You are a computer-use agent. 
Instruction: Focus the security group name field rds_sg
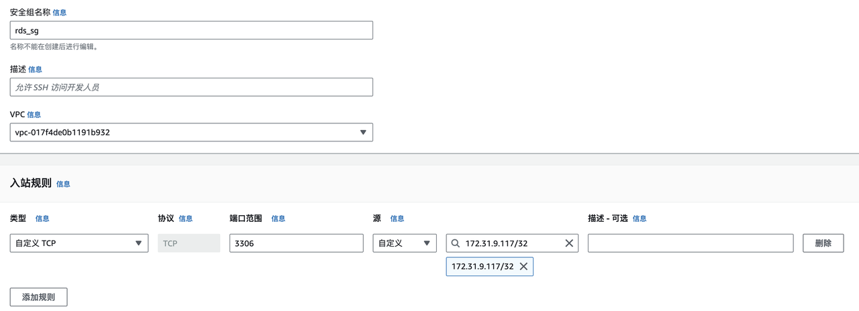[x=191, y=30]
